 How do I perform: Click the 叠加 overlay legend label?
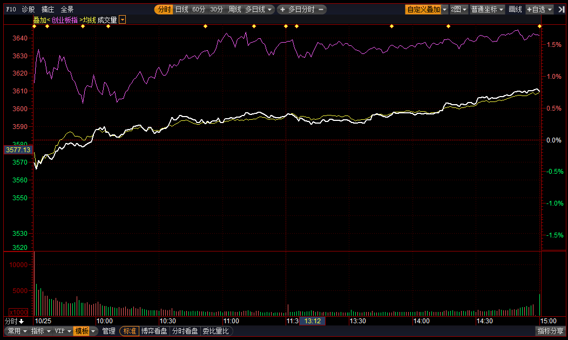[39, 20]
